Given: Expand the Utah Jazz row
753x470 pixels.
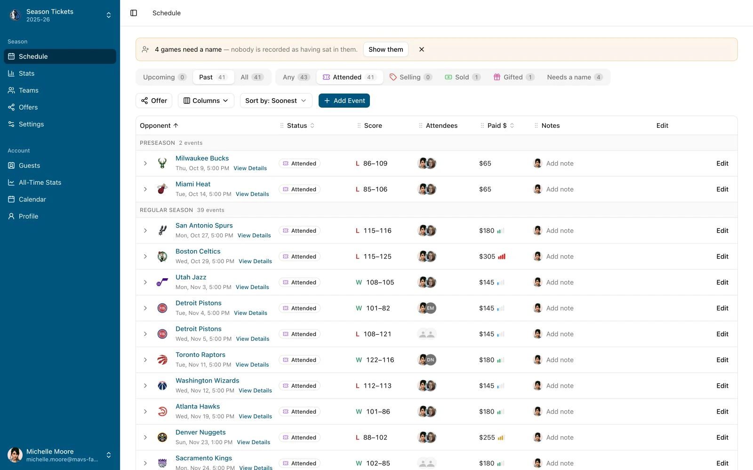Looking at the screenshot, I should tap(145, 282).
